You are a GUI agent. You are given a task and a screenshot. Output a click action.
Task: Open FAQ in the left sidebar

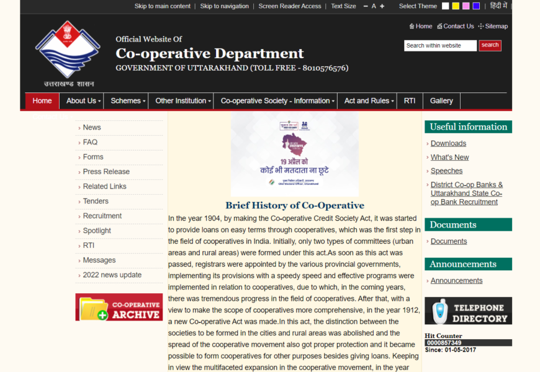click(90, 142)
